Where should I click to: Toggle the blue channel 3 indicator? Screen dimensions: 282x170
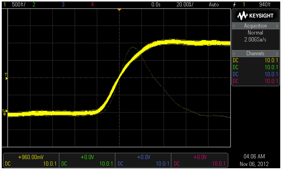point(63,4)
